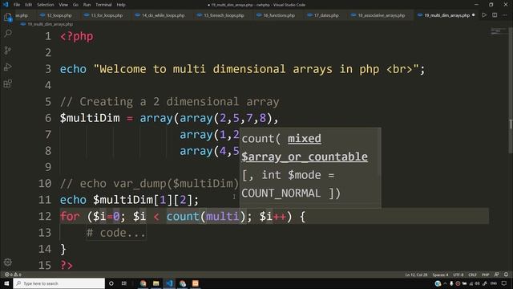Click the closing ?> tag on line 15
This screenshot has height=289, width=513.
point(67,265)
